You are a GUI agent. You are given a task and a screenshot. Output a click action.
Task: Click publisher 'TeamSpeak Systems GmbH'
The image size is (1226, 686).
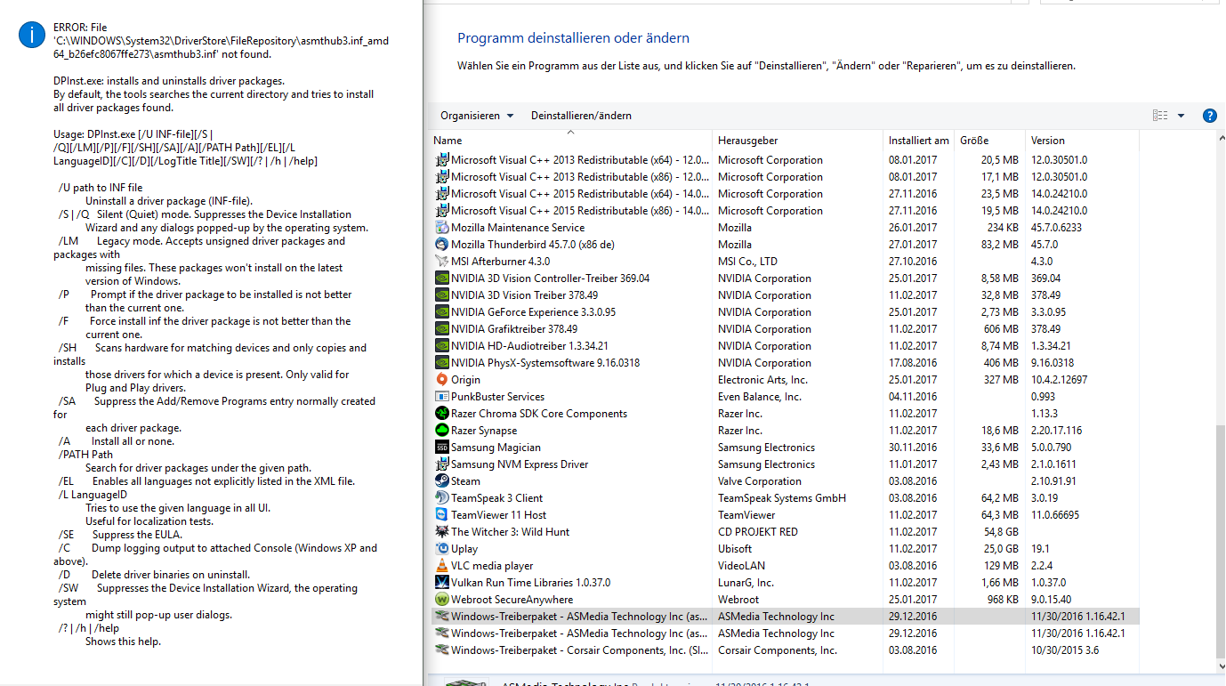click(x=782, y=498)
